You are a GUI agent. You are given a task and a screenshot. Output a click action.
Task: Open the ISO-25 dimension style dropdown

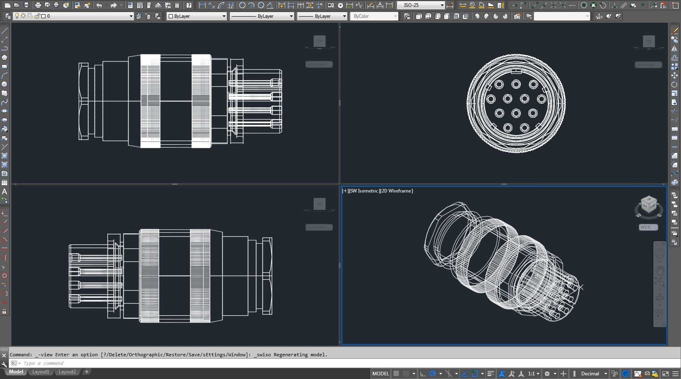421,5
